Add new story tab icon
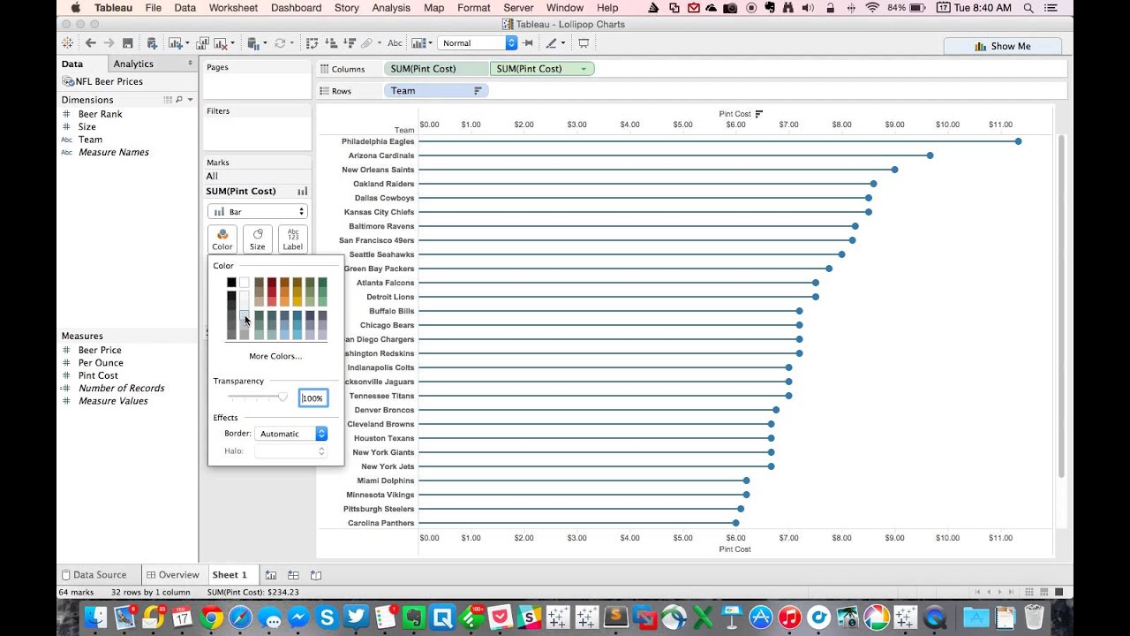The image size is (1130, 636). click(x=315, y=575)
